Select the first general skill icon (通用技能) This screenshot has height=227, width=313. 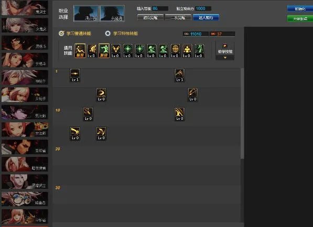[x=80, y=51]
